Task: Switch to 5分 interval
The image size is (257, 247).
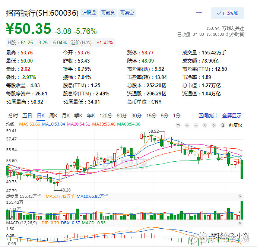Action: pos(165,115)
